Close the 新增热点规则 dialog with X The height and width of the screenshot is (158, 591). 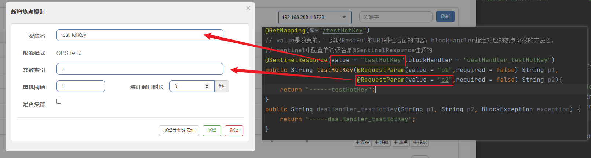pos(248,8)
